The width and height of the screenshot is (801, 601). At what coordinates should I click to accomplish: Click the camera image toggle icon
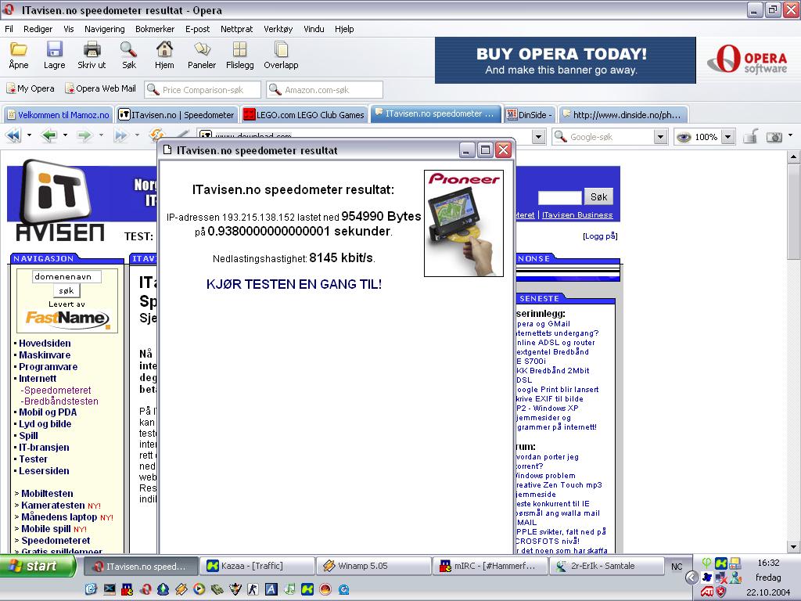tap(774, 136)
